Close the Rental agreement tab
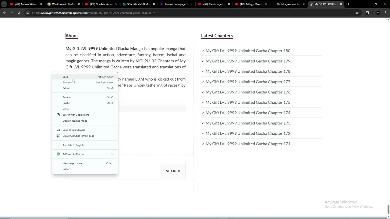Screen dimensions: 390x219 pyautogui.click(x=303, y=4)
